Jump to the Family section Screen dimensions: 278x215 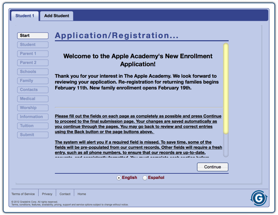pos(33,81)
